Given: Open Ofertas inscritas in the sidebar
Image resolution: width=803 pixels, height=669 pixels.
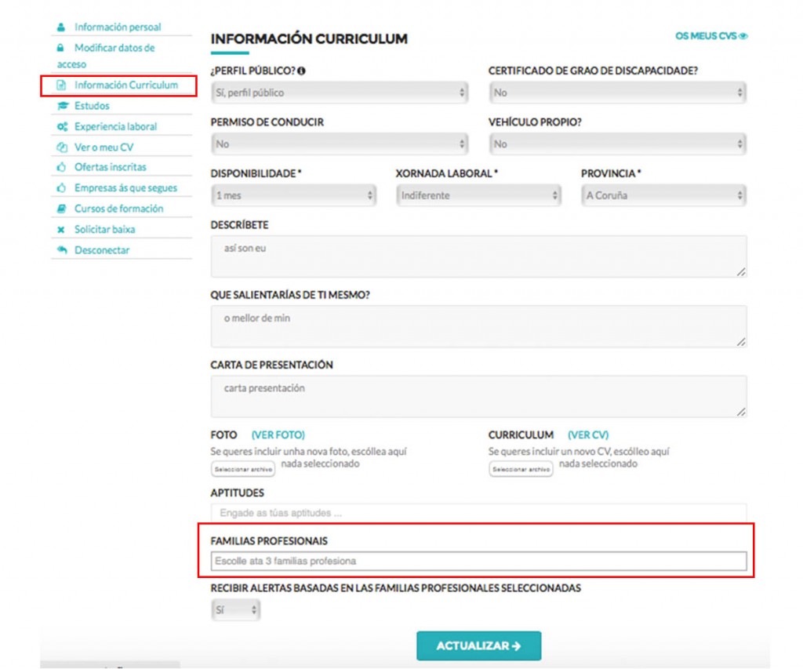Looking at the screenshot, I should pos(110,167).
